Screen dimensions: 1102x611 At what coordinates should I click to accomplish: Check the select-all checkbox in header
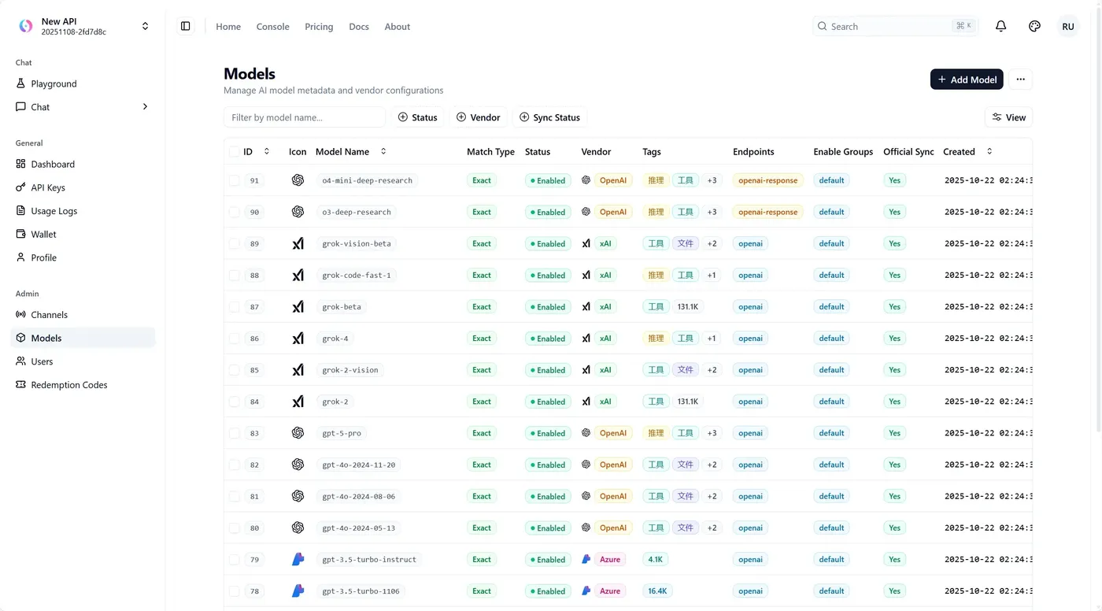(234, 152)
